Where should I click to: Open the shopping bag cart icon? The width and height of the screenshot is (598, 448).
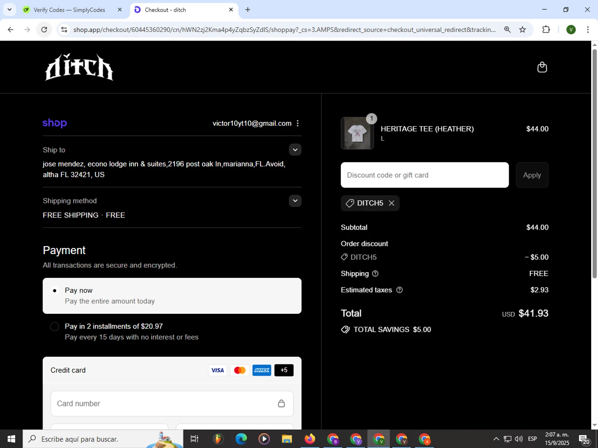(x=542, y=67)
